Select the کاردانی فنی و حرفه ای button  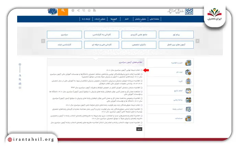click(x=101, y=45)
